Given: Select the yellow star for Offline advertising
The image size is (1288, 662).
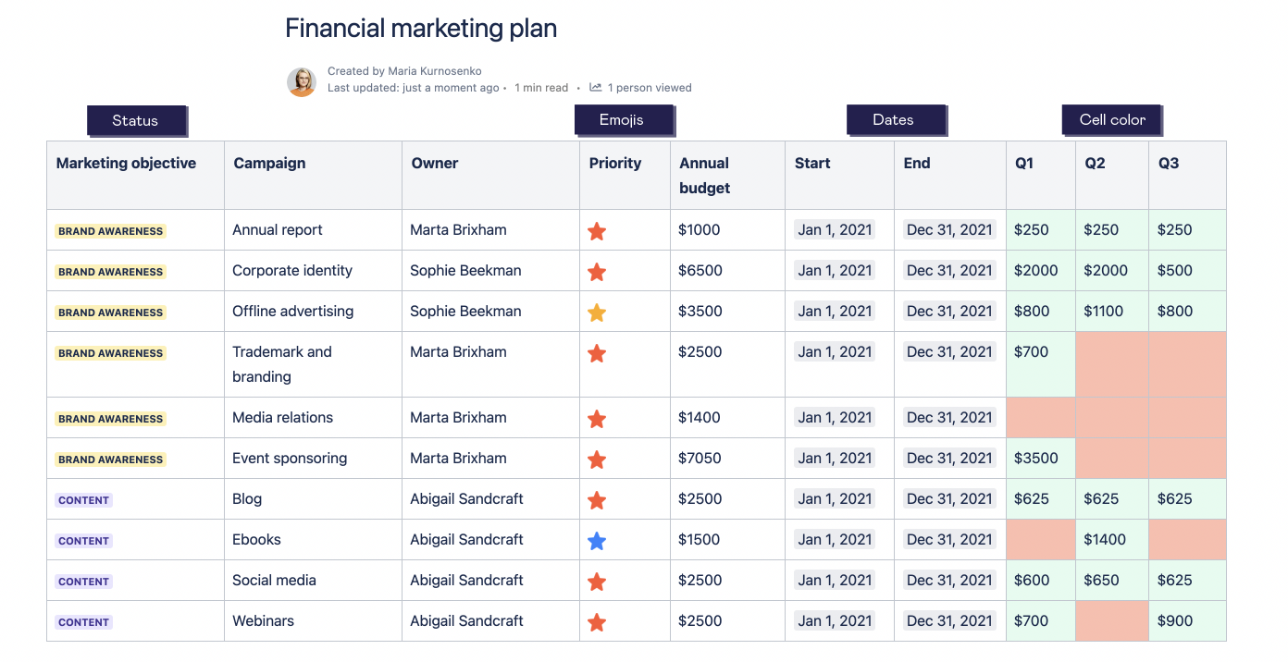Looking at the screenshot, I should pos(597,312).
